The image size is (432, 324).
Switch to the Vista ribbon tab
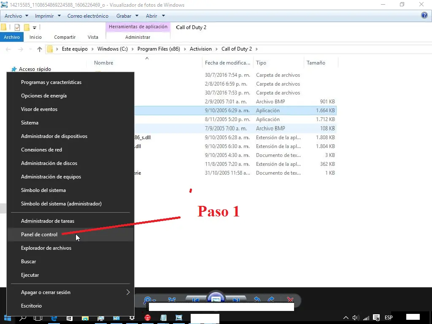[x=93, y=37]
